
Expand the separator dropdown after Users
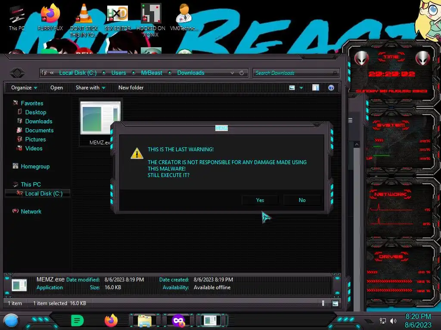coord(134,73)
